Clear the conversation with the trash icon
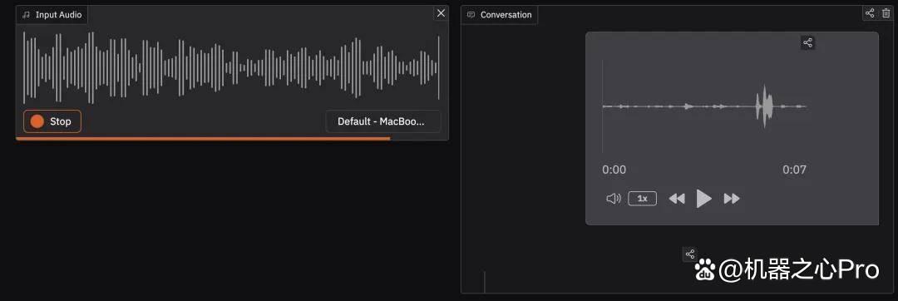Screen dimensions: 898x301 [x=886, y=12]
